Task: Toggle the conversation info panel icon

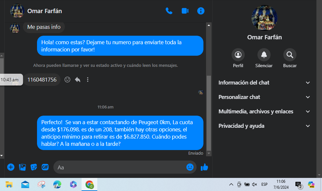Action: [200, 11]
